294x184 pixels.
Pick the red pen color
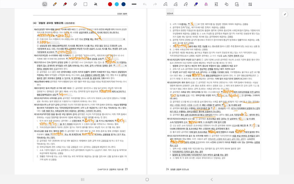coord(110,4)
